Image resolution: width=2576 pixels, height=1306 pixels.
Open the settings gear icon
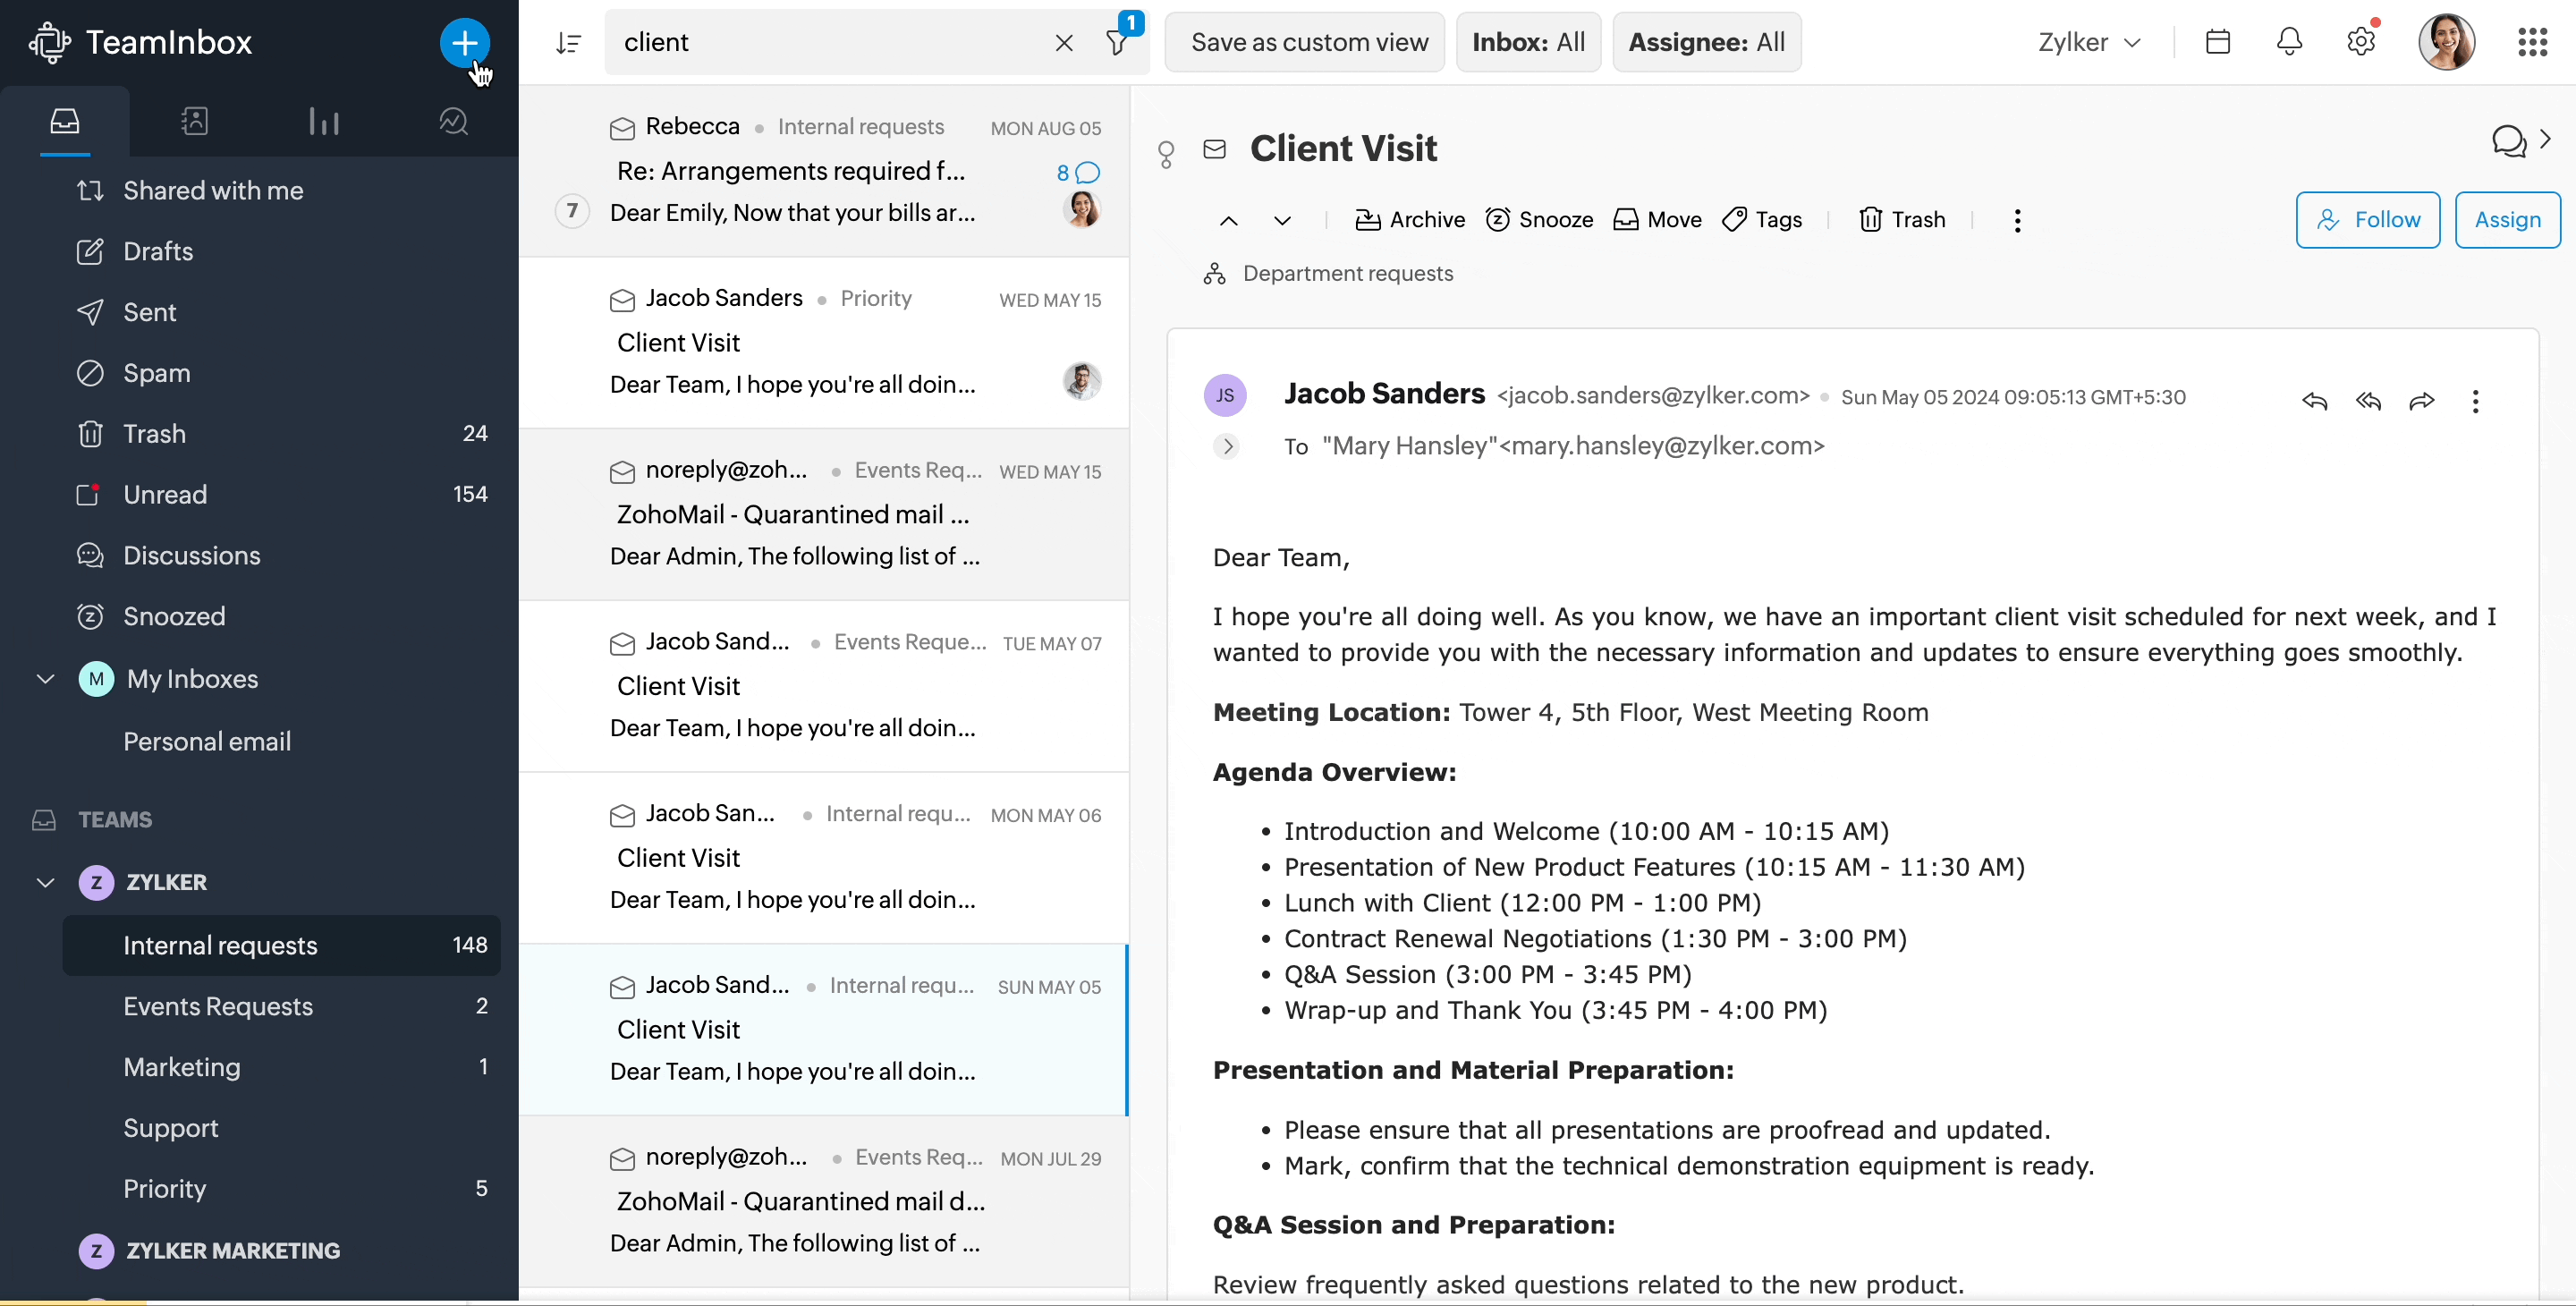tap(2360, 42)
